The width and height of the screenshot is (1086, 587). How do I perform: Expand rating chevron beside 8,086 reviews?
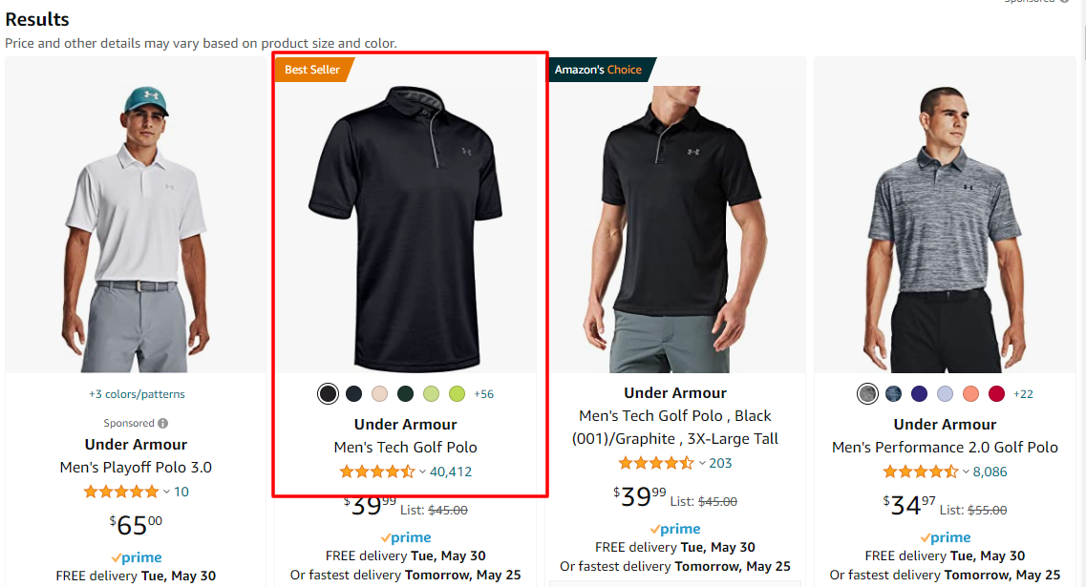point(966,472)
